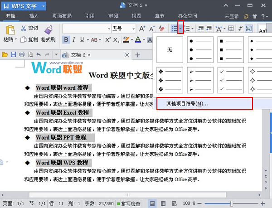Viewport: 272px width, 208px height.
Task: Open the bullet list dropdown arrow
Action: pyautogui.click(x=180, y=29)
